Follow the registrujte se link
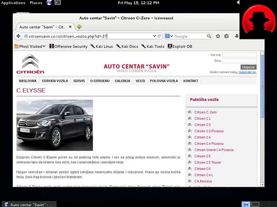Viewport: 277px width, 207px height. (248, 72)
